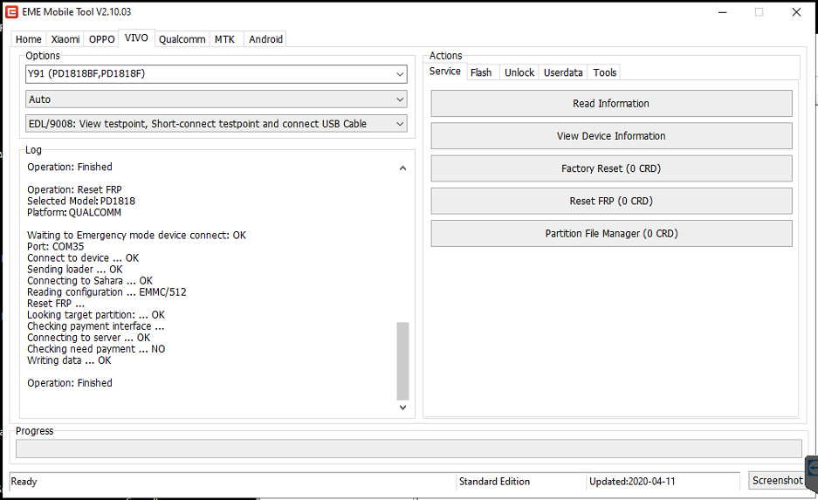This screenshot has width=818, height=500.
Task: Click 'Selected Model: PD1818' log line
Action: 81,202
